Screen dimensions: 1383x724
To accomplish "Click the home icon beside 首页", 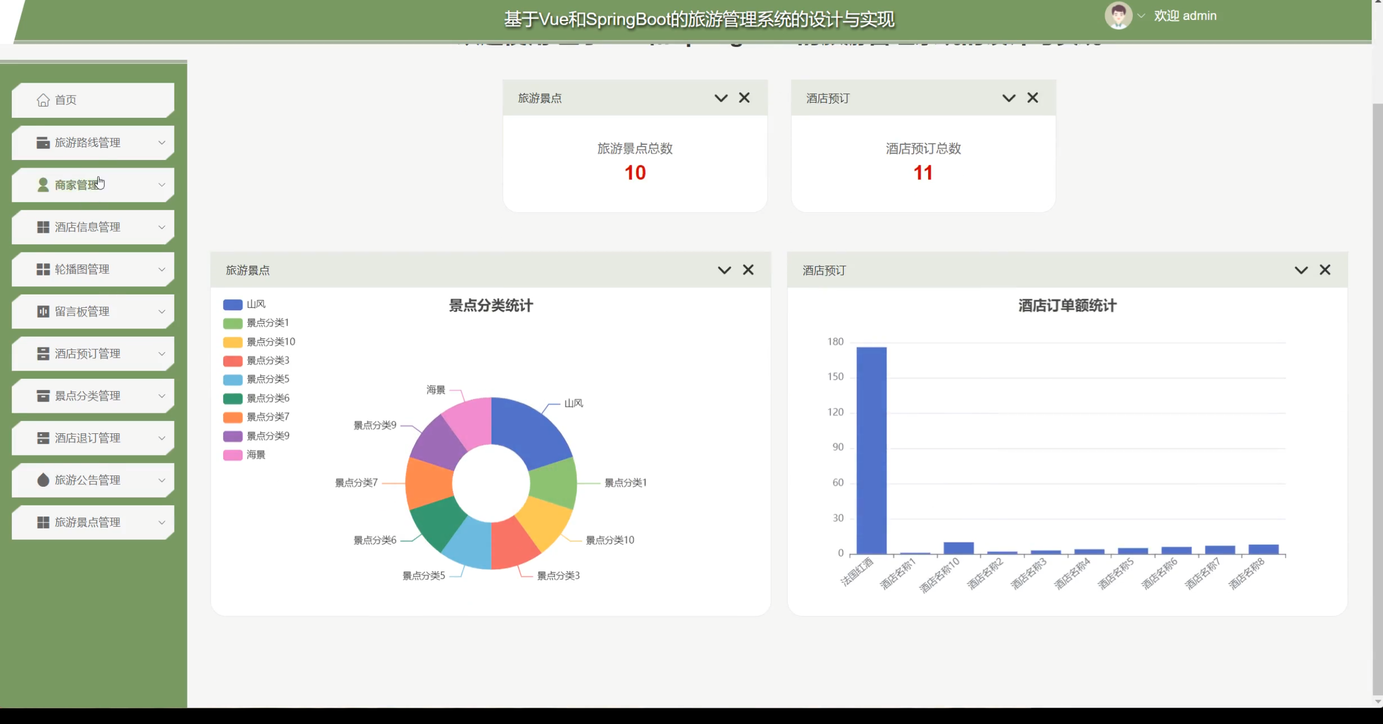I will pyautogui.click(x=43, y=100).
